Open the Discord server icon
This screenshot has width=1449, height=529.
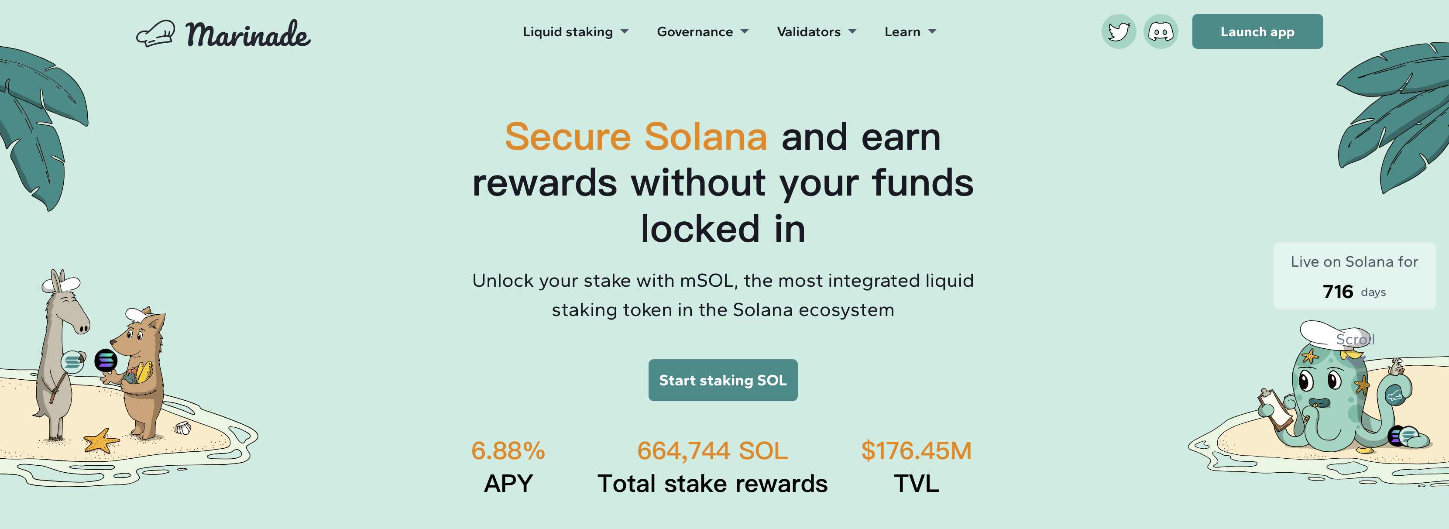click(1161, 31)
